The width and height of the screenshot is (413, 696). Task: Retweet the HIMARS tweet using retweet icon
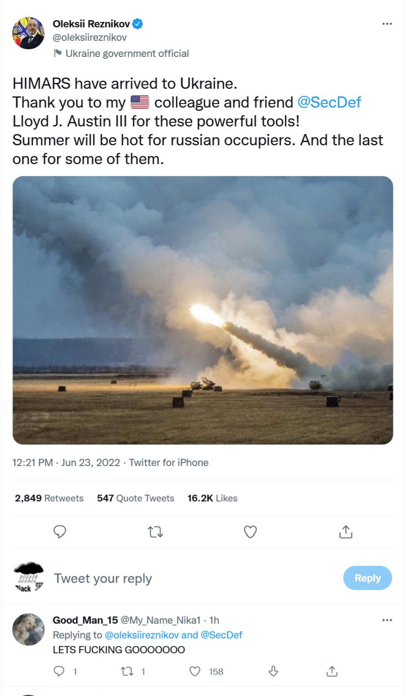[x=155, y=532]
